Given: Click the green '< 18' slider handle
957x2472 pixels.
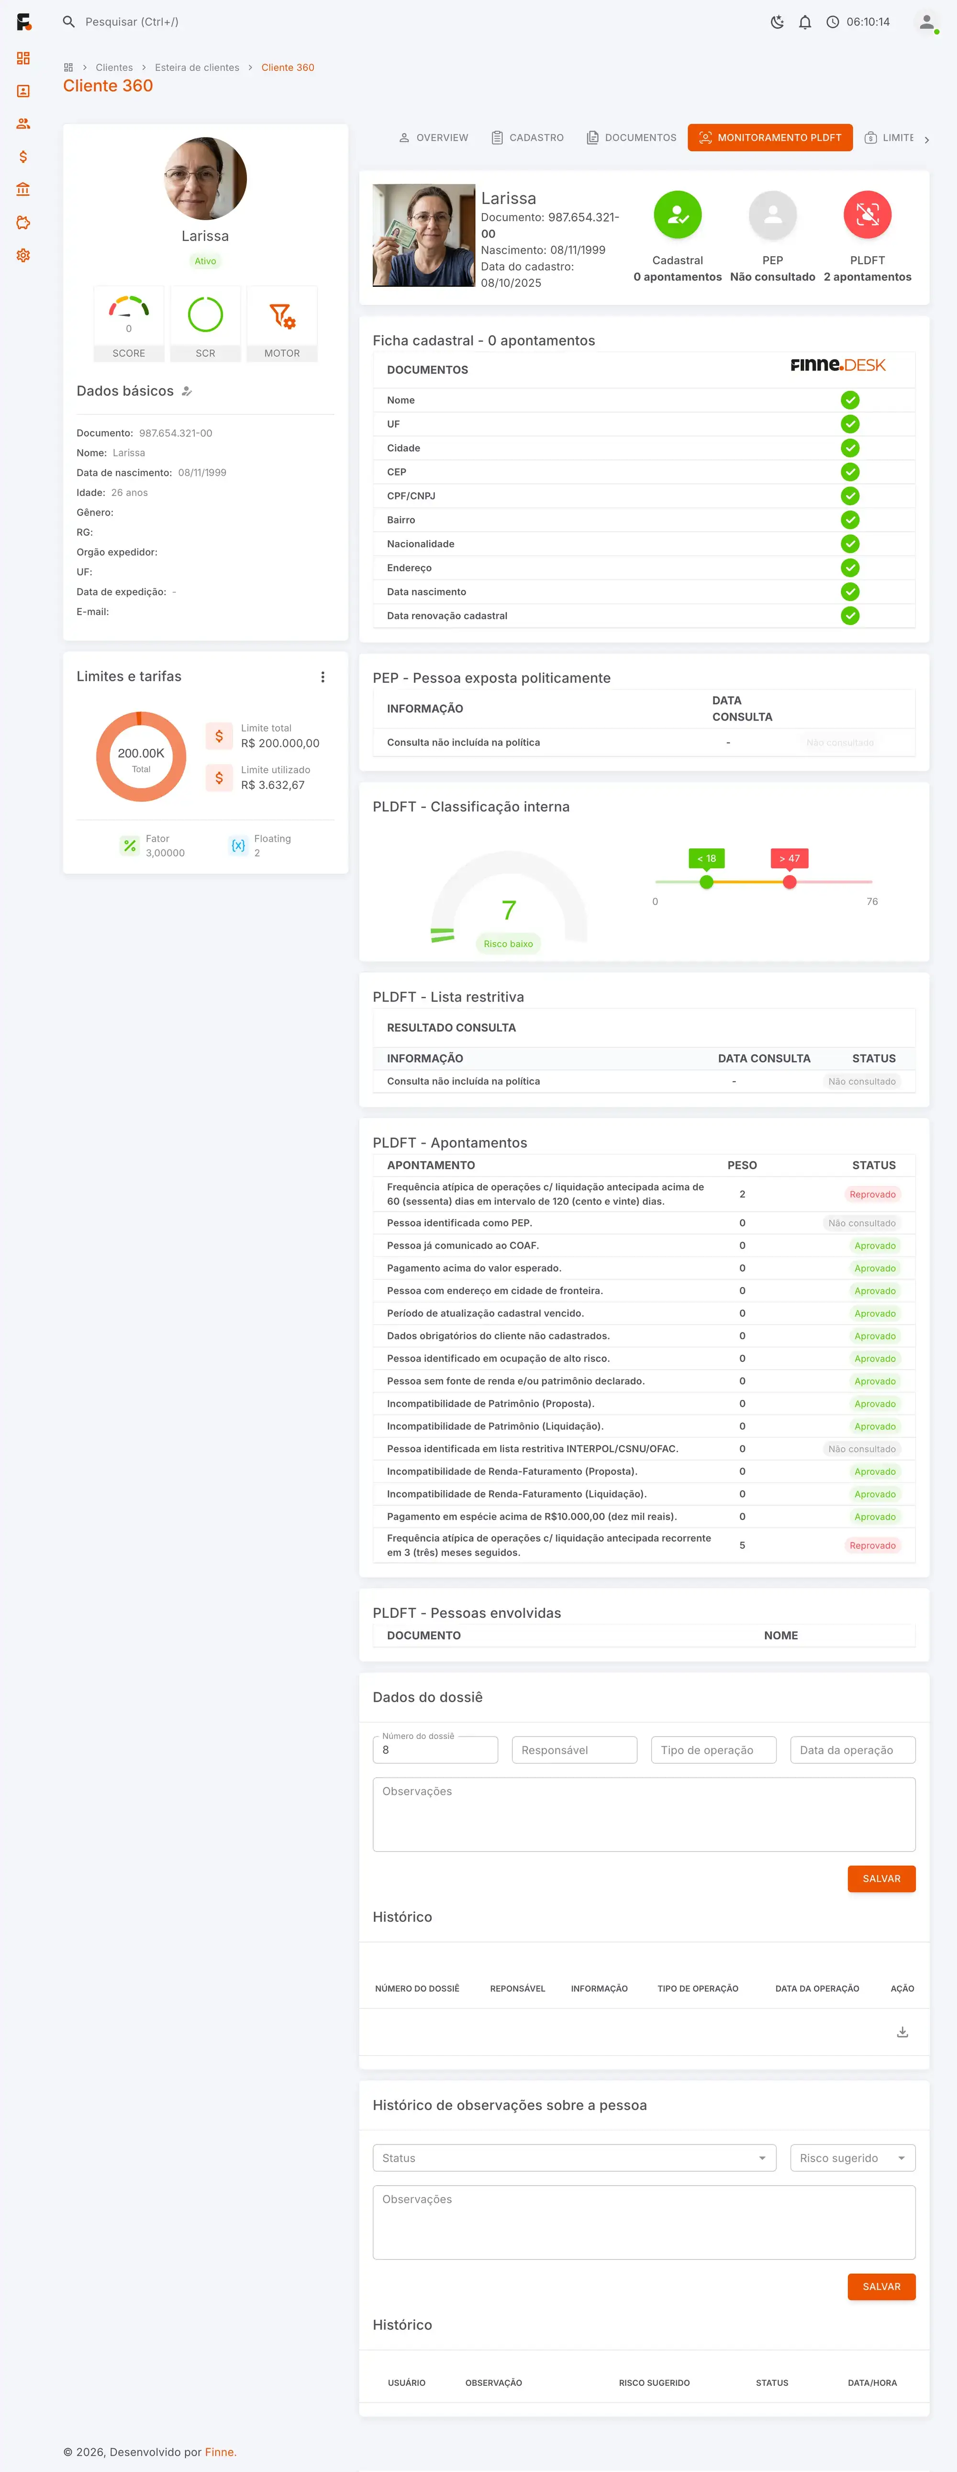Looking at the screenshot, I should point(707,882).
